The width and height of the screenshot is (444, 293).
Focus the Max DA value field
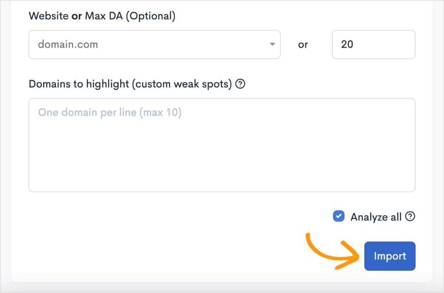pyautogui.click(x=373, y=45)
